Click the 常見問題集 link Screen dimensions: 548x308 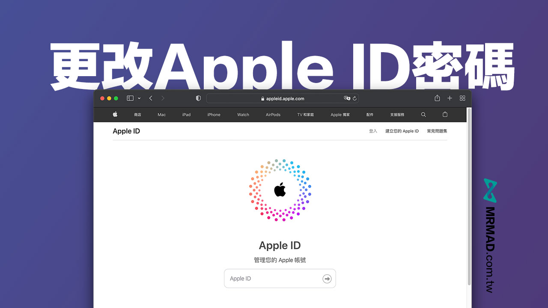pos(437,131)
